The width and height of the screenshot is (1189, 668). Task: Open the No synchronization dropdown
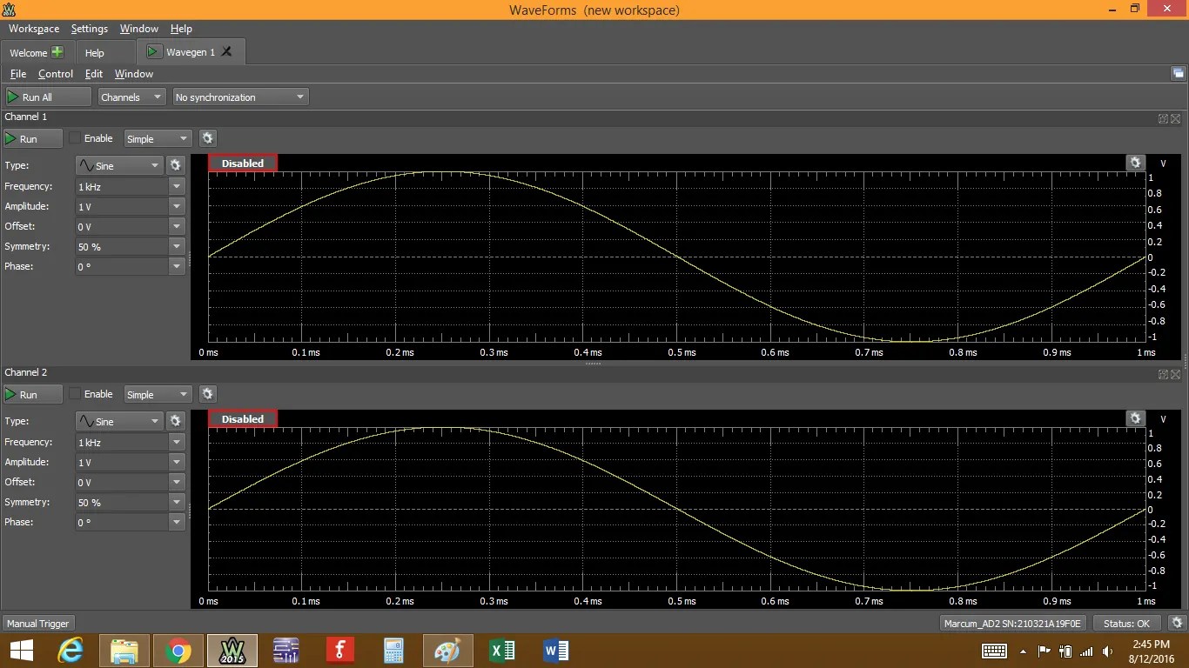click(x=239, y=97)
